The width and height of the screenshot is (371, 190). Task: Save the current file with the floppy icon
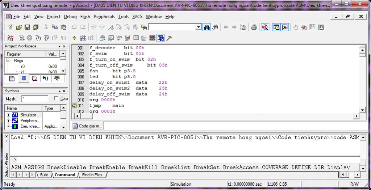[27, 27]
